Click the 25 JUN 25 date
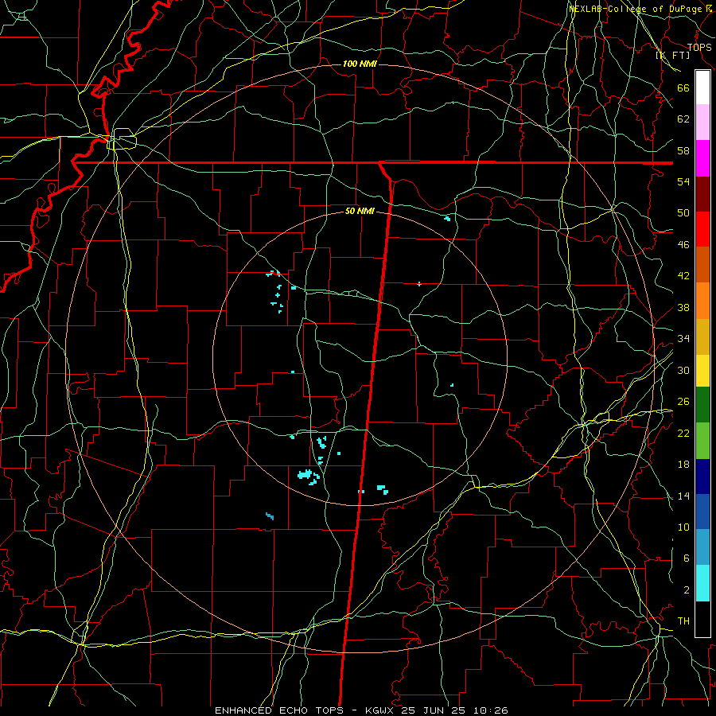The image size is (716, 716). pos(435,710)
